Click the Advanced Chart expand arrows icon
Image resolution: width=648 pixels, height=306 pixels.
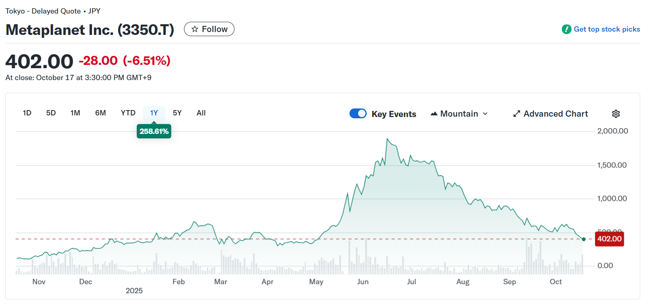tap(517, 114)
